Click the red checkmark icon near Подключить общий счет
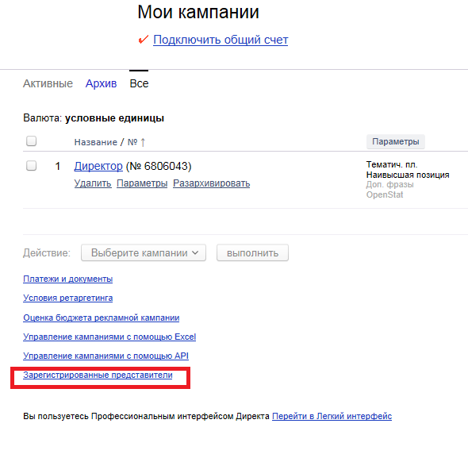 point(144,40)
